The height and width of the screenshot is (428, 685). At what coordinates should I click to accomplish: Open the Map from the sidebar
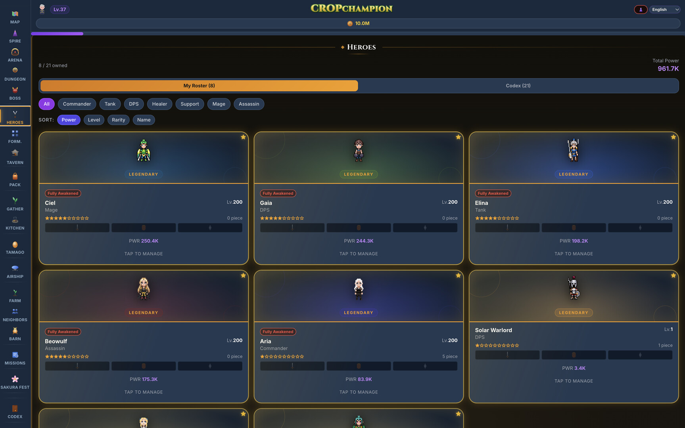tap(15, 17)
